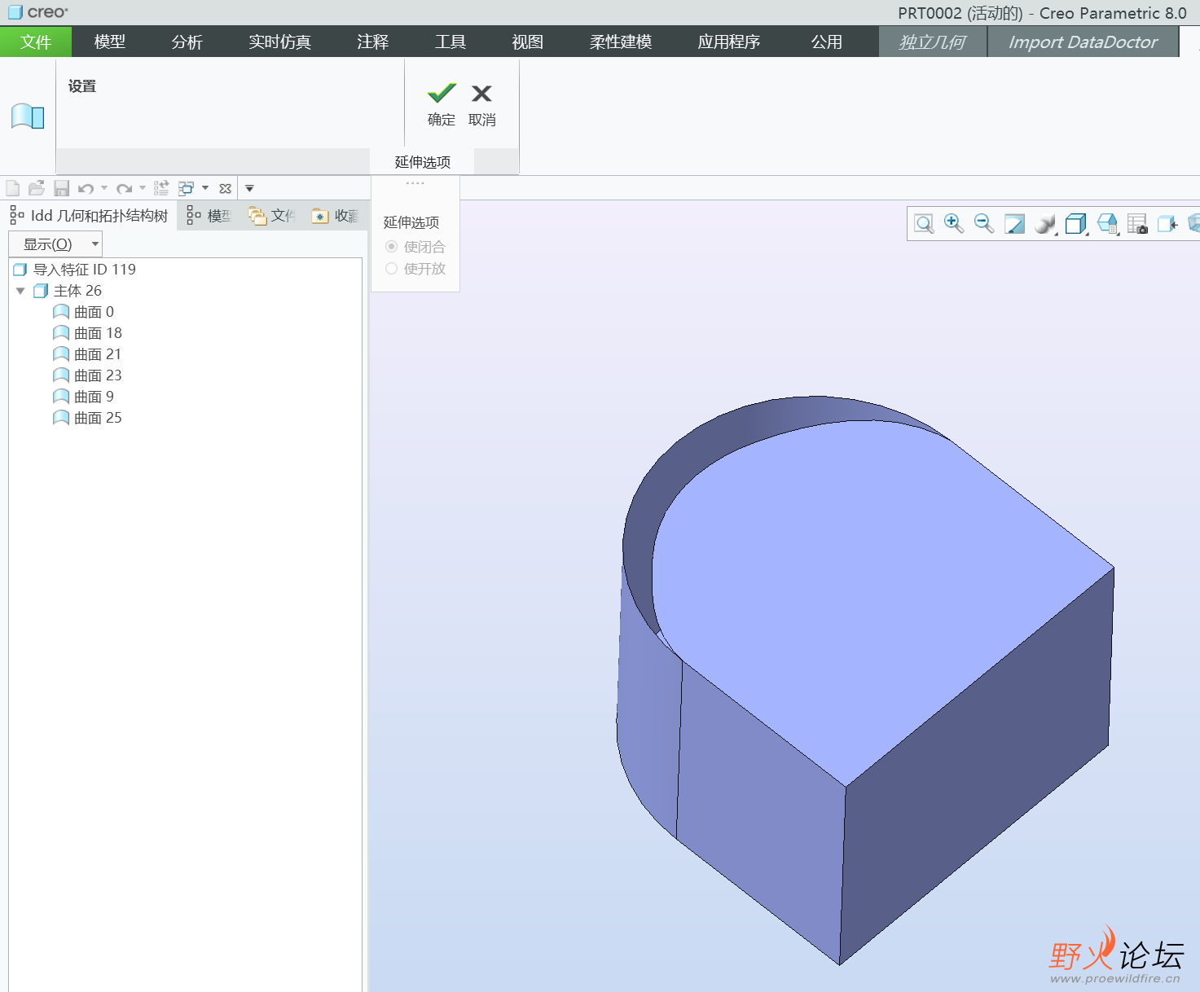Open the display style shading icon
This screenshot has width=1200, height=992.
pyautogui.click(x=1045, y=224)
